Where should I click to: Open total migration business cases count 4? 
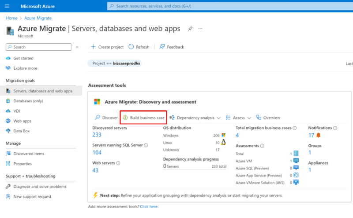[237, 135]
